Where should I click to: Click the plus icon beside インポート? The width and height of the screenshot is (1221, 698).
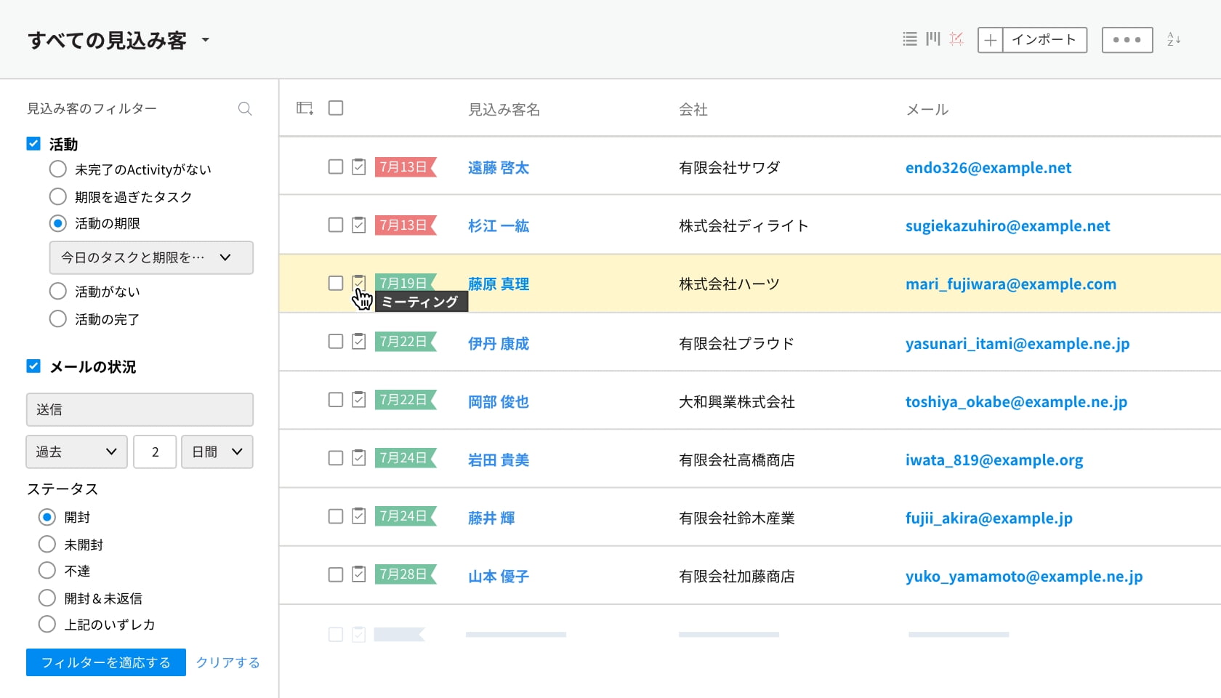pyautogui.click(x=990, y=40)
